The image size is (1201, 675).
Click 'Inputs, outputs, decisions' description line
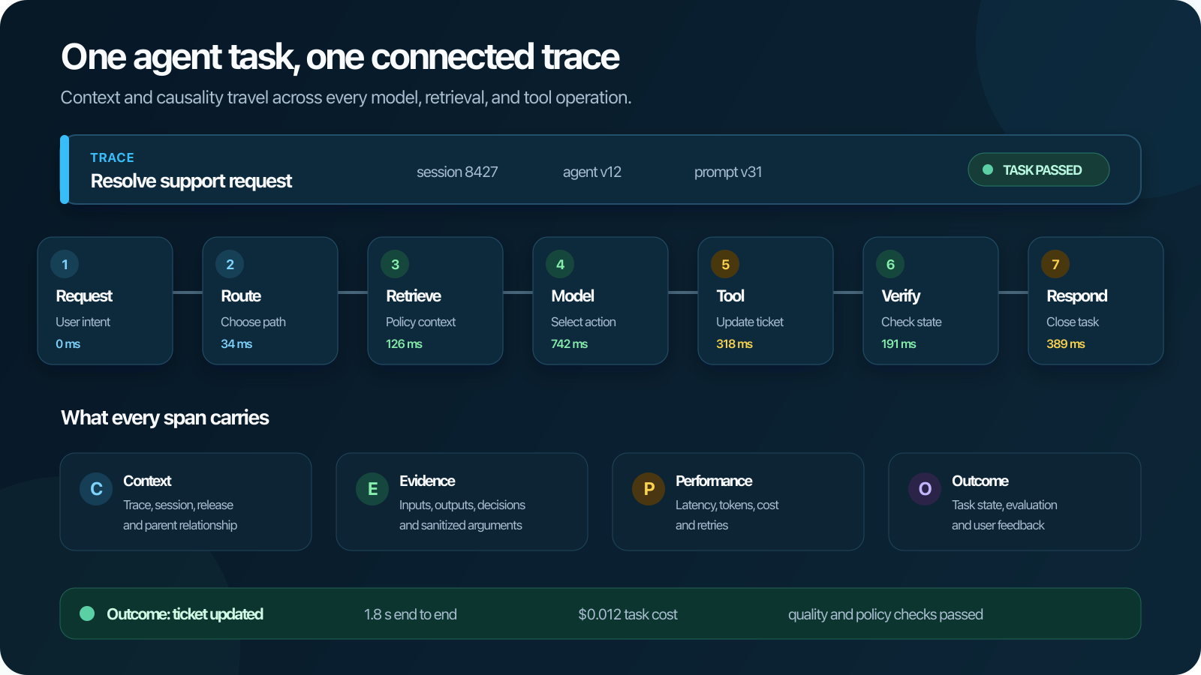pos(462,505)
